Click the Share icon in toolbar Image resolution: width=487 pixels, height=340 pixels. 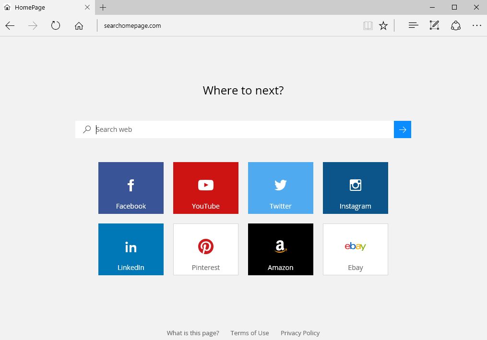coord(456,25)
